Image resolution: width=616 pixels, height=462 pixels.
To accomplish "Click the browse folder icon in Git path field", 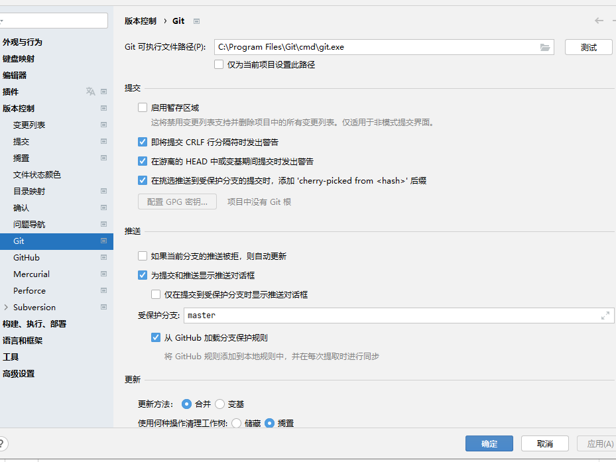I will (545, 47).
